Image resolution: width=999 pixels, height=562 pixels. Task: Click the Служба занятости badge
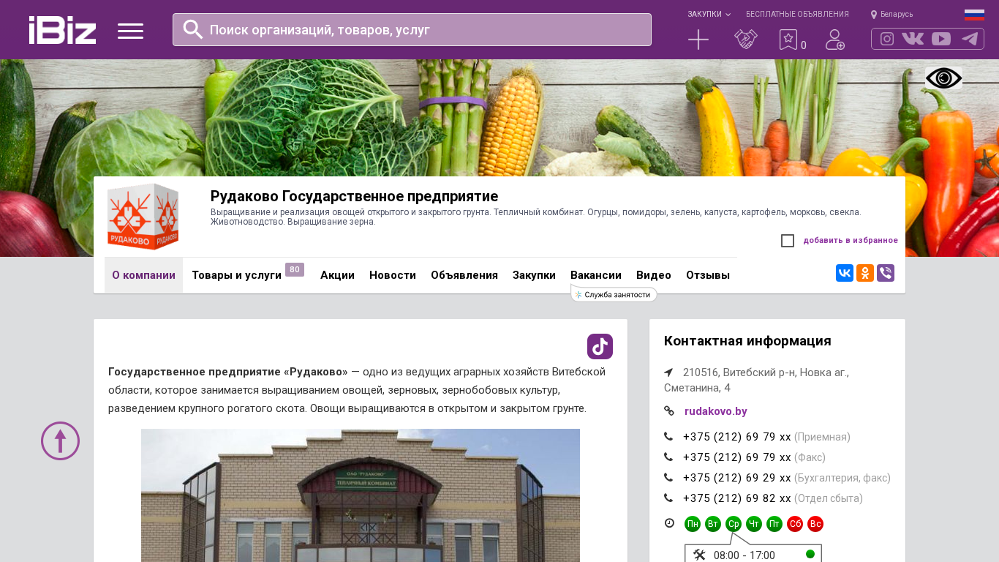pos(614,294)
